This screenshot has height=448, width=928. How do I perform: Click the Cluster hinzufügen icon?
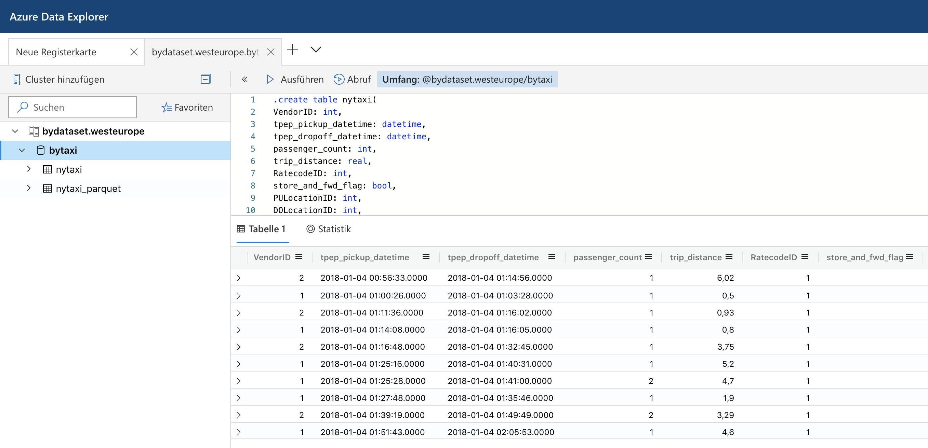pyautogui.click(x=16, y=79)
